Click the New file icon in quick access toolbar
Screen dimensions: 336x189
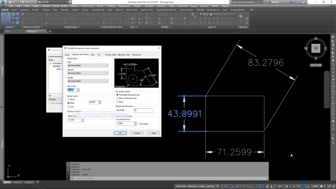pyautogui.click(x=10, y=2)
